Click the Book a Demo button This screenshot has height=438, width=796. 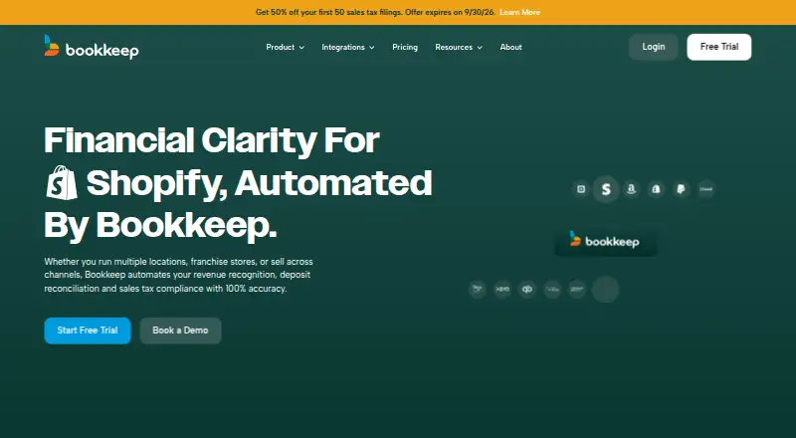180,330
